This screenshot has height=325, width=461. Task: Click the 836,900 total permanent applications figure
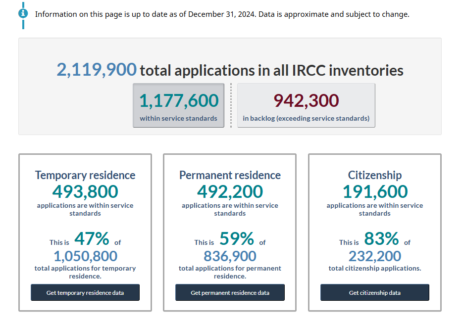coord(230,256)
